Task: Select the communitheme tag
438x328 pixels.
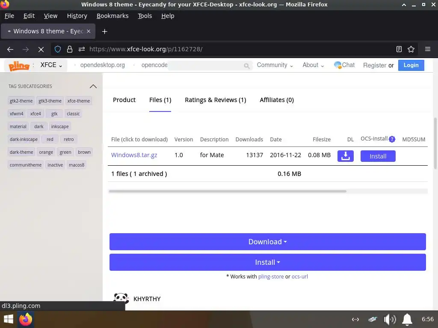Action: 26,165
